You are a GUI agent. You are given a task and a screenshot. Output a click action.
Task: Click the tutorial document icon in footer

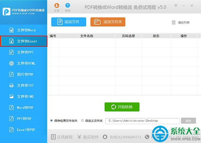(x=53, y=137)
